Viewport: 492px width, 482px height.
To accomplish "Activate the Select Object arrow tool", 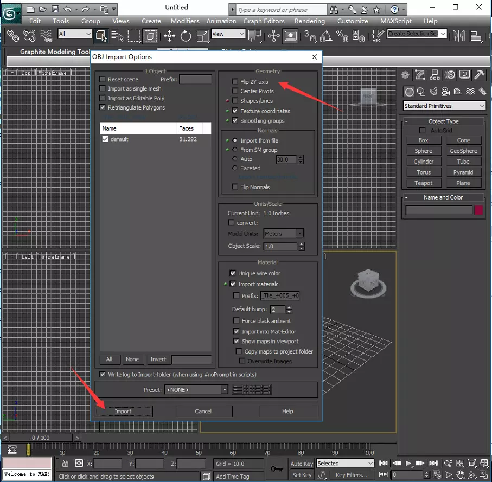I will coord(101,36).
